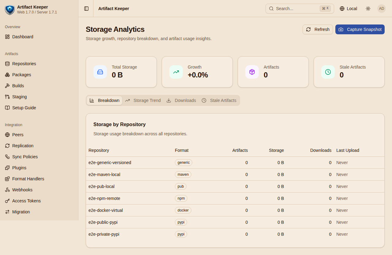Click the maven format badge
This screenshot has height=255, width=392.
coord(183,174)
